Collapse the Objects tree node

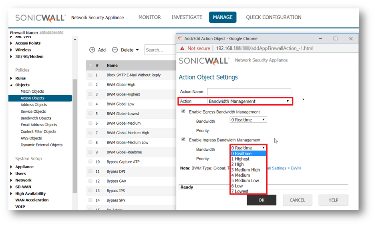point(11,85)
